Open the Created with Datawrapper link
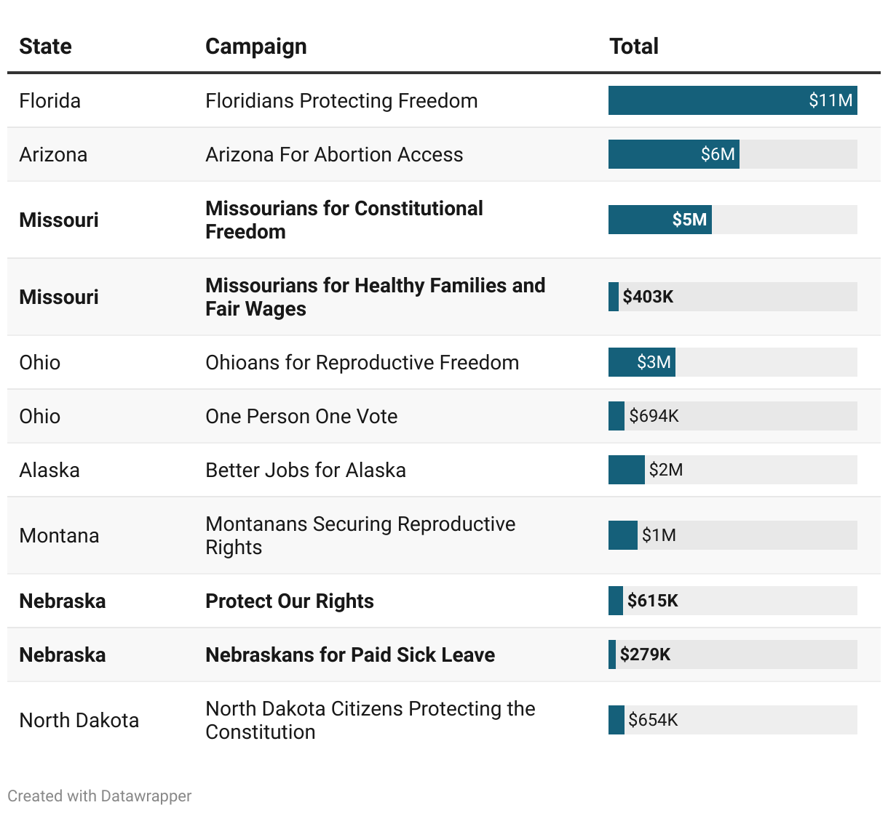The width and height of the screenshot is (888, 813). [99, 796]
